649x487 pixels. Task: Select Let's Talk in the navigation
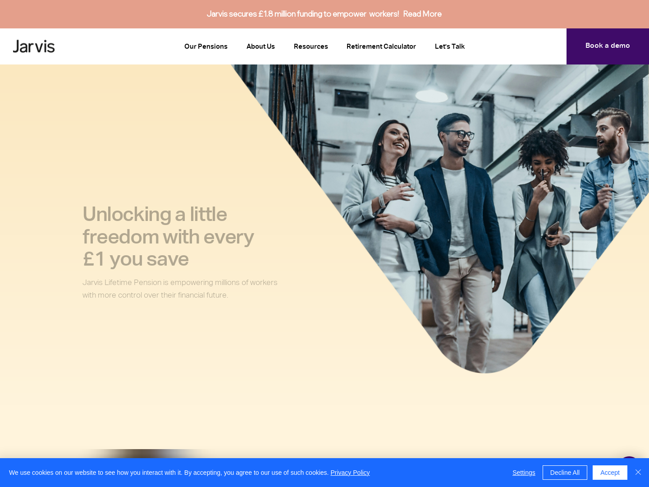(450, 46)
